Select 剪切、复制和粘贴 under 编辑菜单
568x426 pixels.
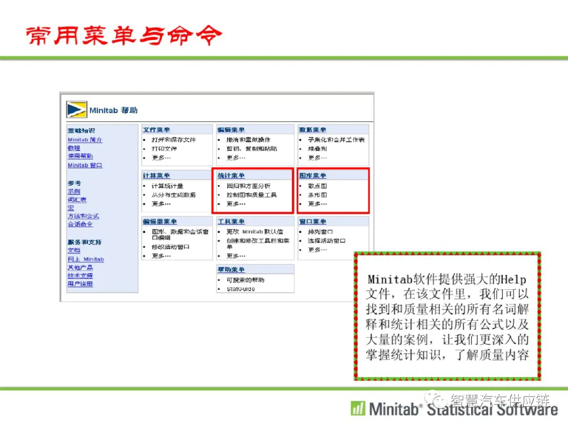[252, 149]
